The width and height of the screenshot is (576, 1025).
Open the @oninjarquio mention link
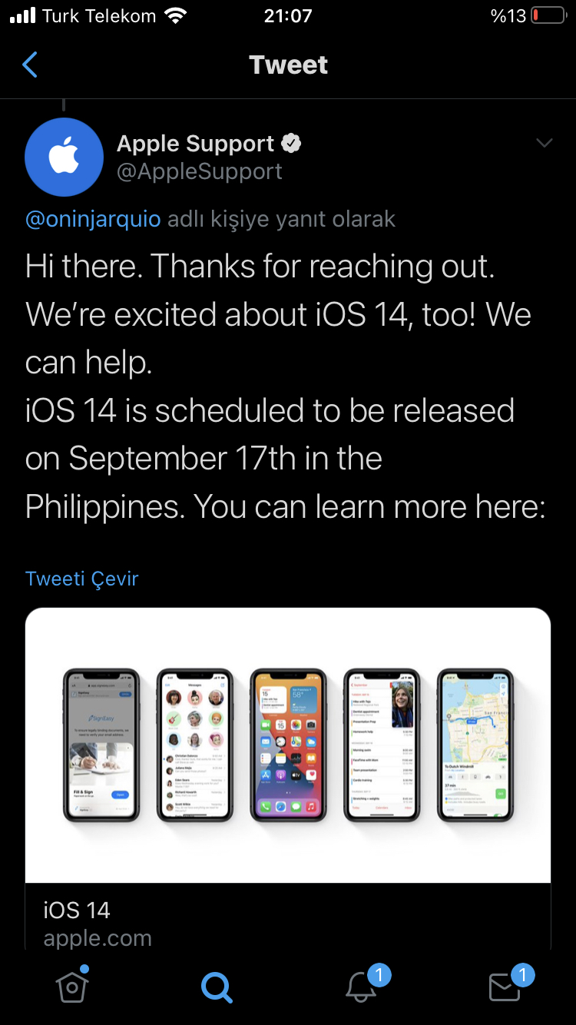pos(93,219)
